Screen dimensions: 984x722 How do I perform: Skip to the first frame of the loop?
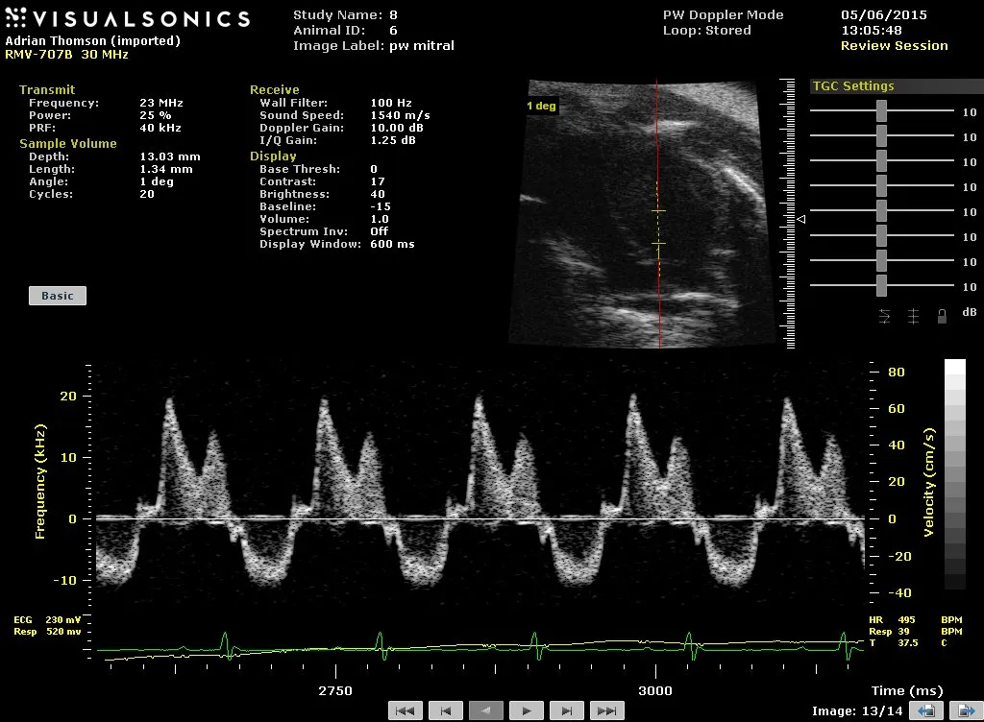pyautogui.click(x=406, y=710)
